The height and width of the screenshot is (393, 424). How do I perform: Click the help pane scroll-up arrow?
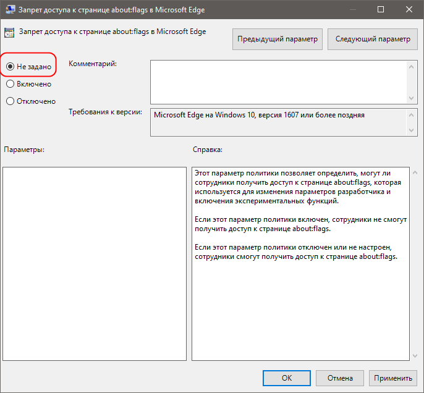(x=415, y=172)
